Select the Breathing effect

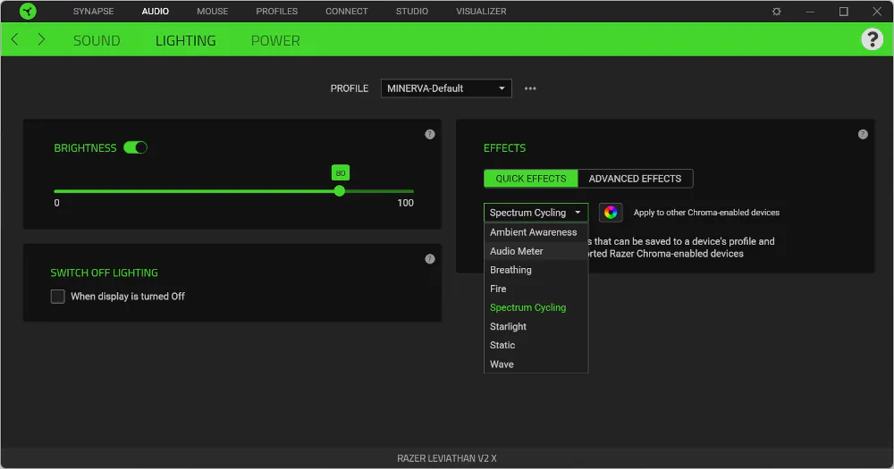pyautogui.click(x=536, y=270)
